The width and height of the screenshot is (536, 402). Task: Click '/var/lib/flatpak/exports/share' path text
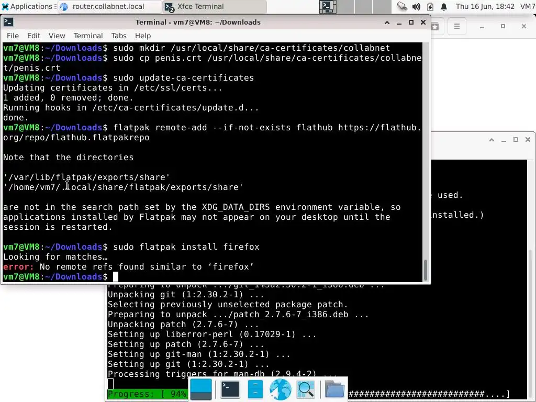pyautogui.click(x=86, y=177)
